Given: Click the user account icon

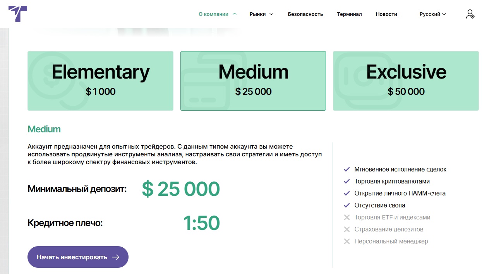Looking at the screenshot, I should (470, 14).
